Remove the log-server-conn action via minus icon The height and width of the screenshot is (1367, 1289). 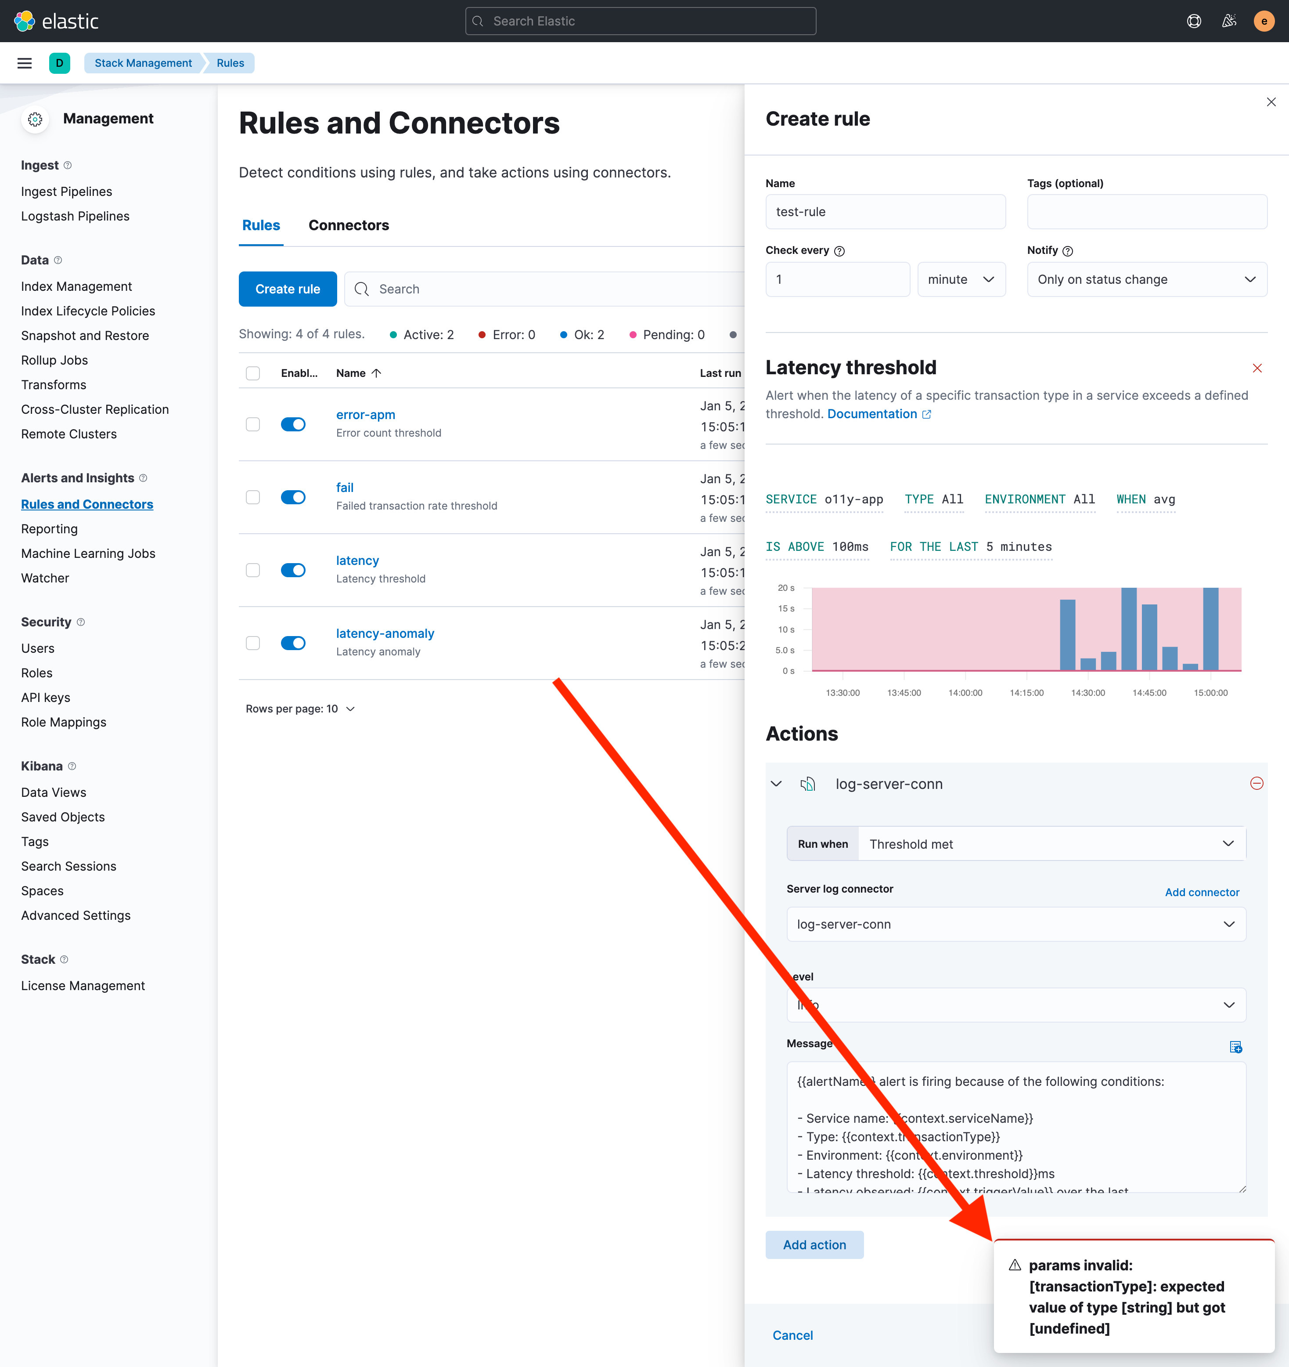tap(1257, 783)
